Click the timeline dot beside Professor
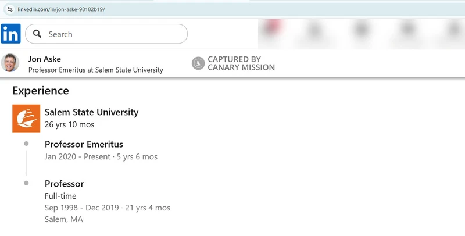The height and width of the screenshot is (236, 465). (x=26, y=183)
